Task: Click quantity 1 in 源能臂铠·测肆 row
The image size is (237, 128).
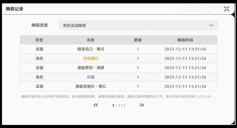Action: click(138, 68)
